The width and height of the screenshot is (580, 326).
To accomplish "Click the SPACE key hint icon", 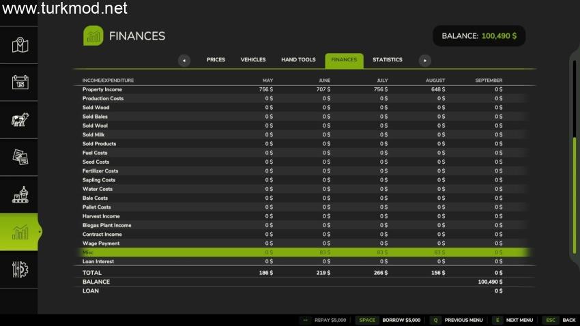I will (x=367, y=320).
